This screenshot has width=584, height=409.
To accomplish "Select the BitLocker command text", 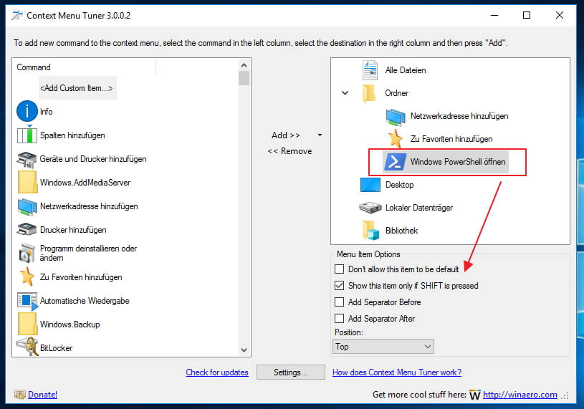I will (x=56, y=348).
